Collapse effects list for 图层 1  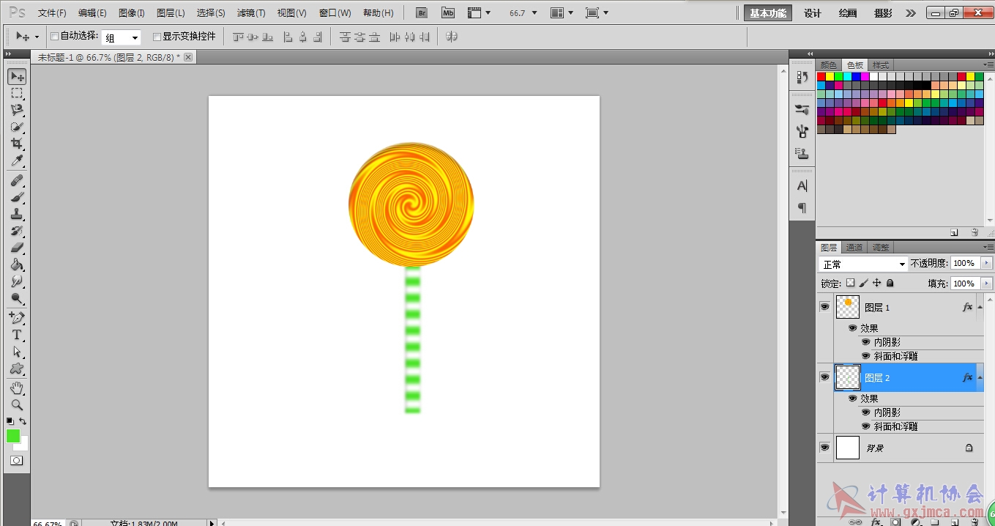tap(980, 307)
